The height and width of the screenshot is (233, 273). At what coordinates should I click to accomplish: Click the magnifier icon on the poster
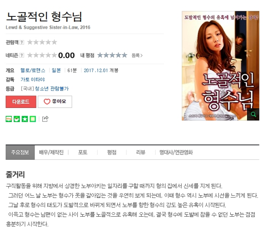(x=253, y=114)
